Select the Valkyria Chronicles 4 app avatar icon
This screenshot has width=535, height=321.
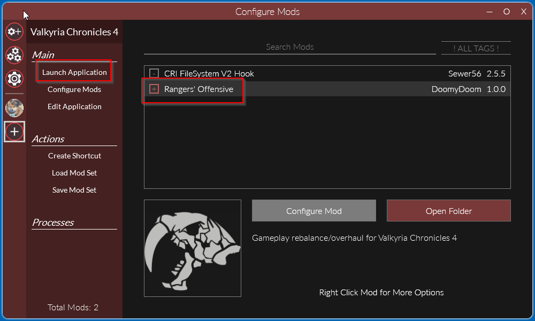point(14,108)
